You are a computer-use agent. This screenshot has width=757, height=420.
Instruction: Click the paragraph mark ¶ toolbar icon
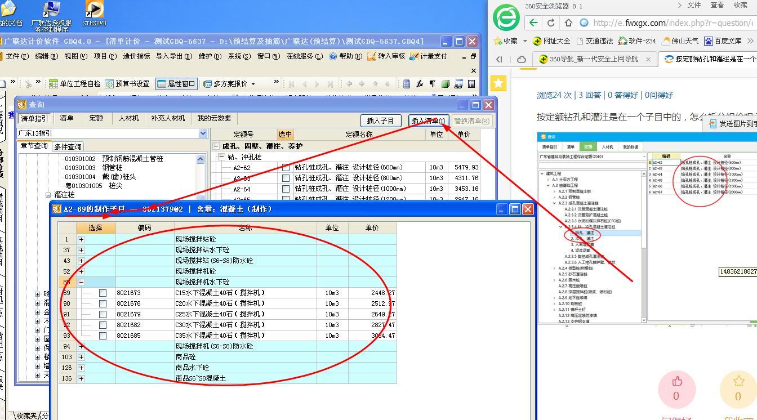click(x=433, y=84)
